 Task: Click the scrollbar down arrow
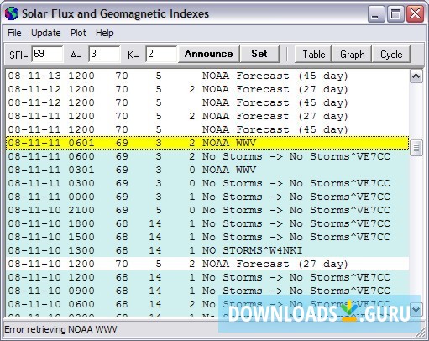point(416,310)
